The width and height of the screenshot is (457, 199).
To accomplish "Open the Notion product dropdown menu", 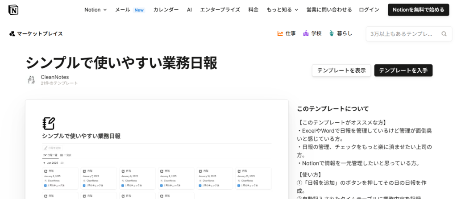I will (96, 10).
